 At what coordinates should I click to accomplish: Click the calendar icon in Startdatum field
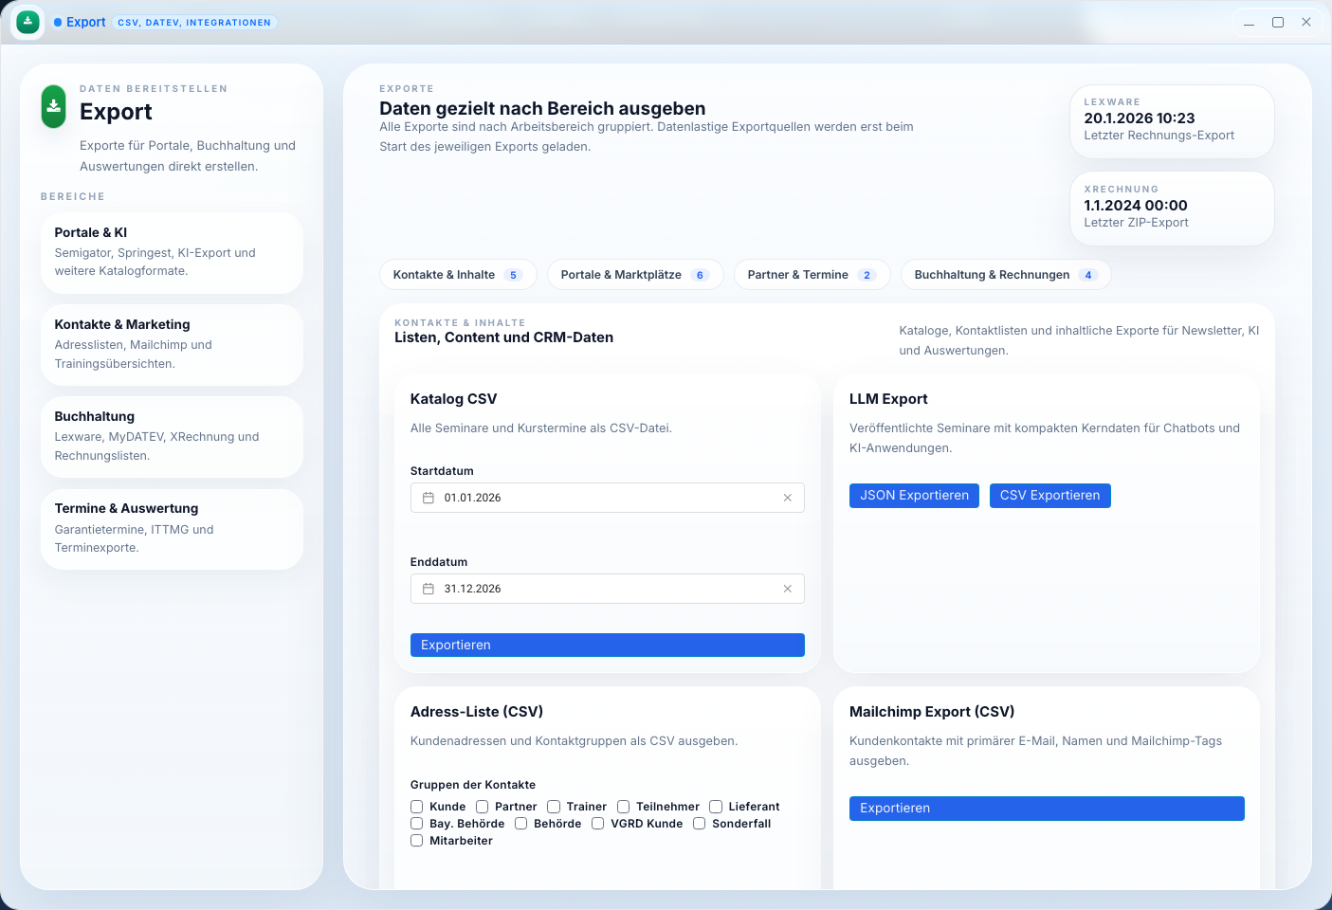429,498
